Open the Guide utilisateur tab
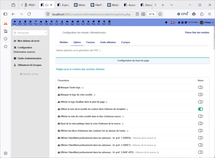Image resolution: width=215 pixels, height=158 pixels. [108, 42]
